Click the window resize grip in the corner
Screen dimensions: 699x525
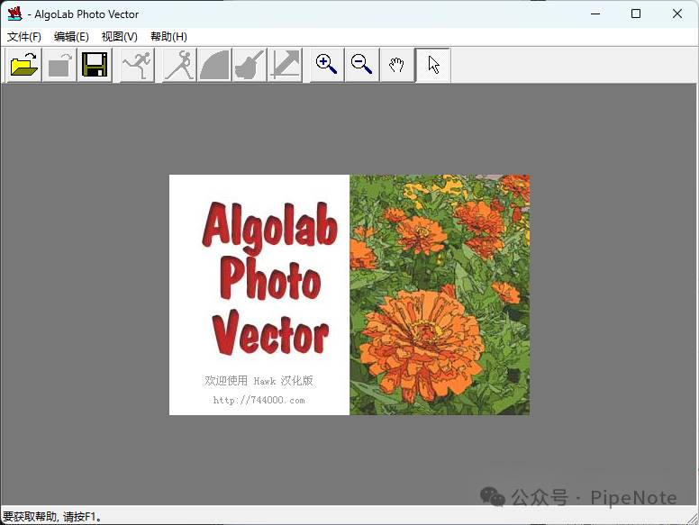[x=693, y=519]
